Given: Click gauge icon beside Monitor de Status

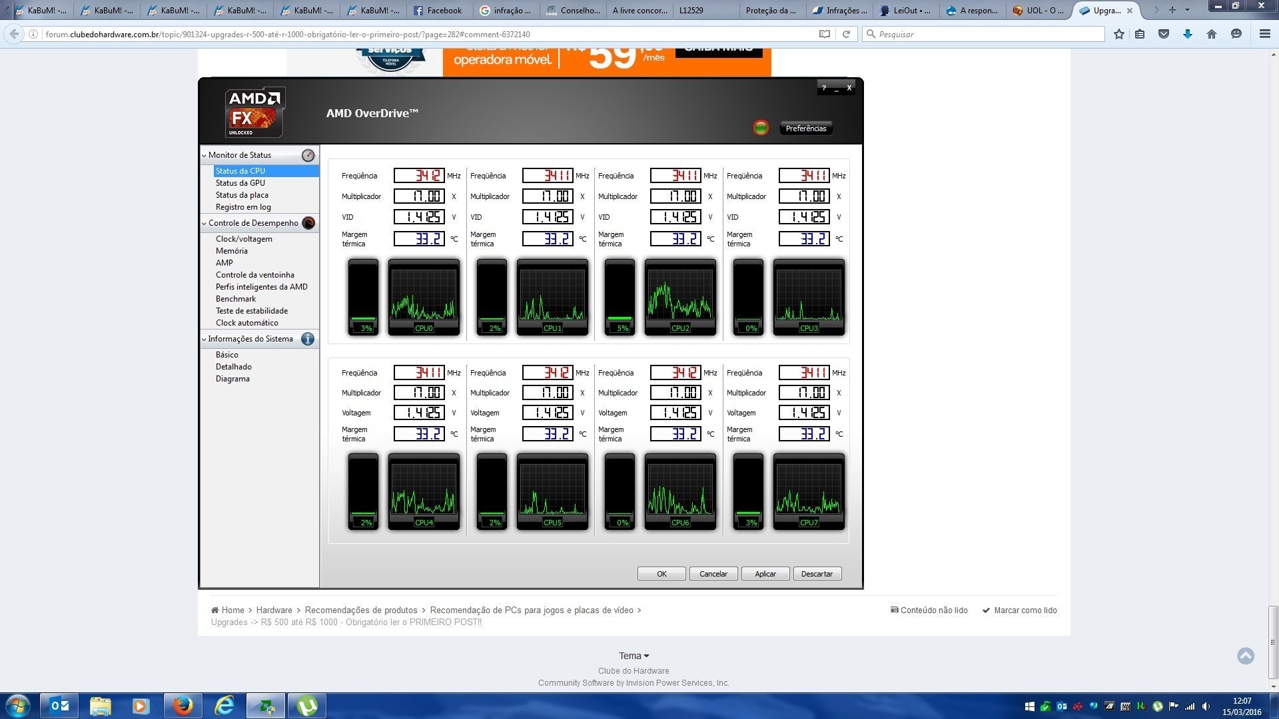Looking at the screenshot, I should pyautogui.click(x=308, y=155).
